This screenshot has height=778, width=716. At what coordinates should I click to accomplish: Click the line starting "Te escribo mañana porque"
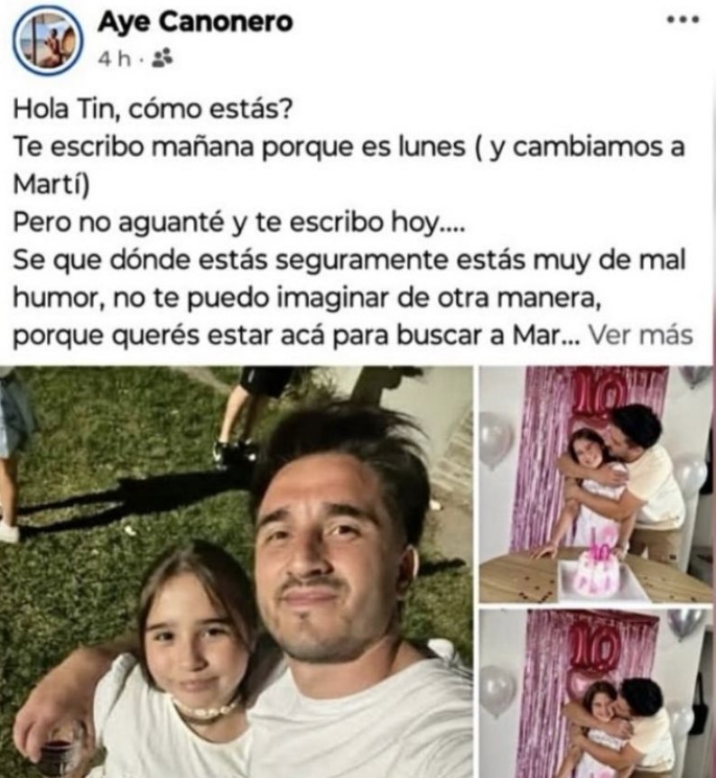click(349, 147)
